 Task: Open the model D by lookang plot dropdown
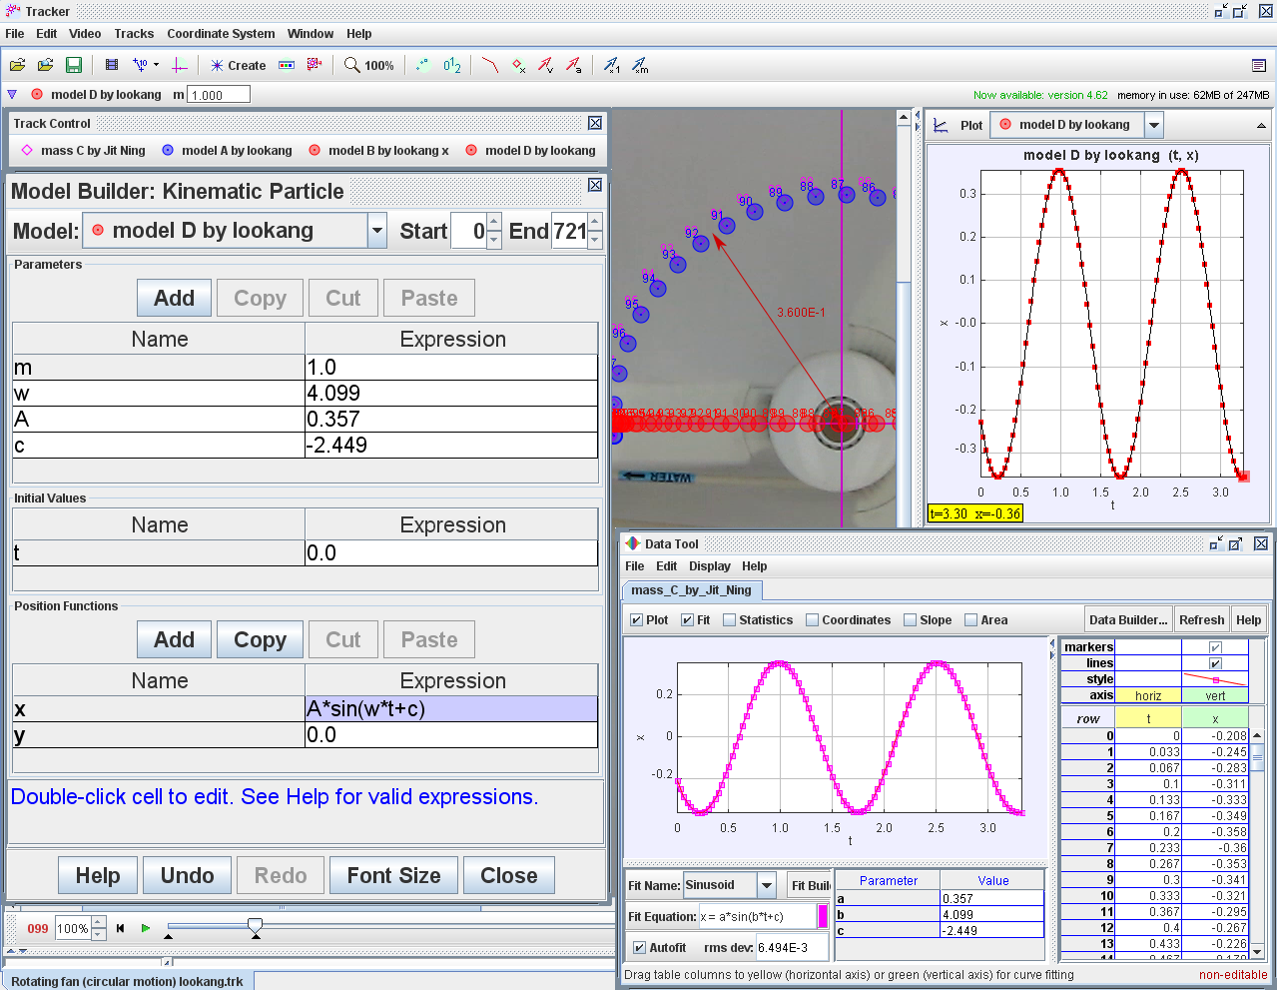pyautogui.click(x=1152, y=125)
